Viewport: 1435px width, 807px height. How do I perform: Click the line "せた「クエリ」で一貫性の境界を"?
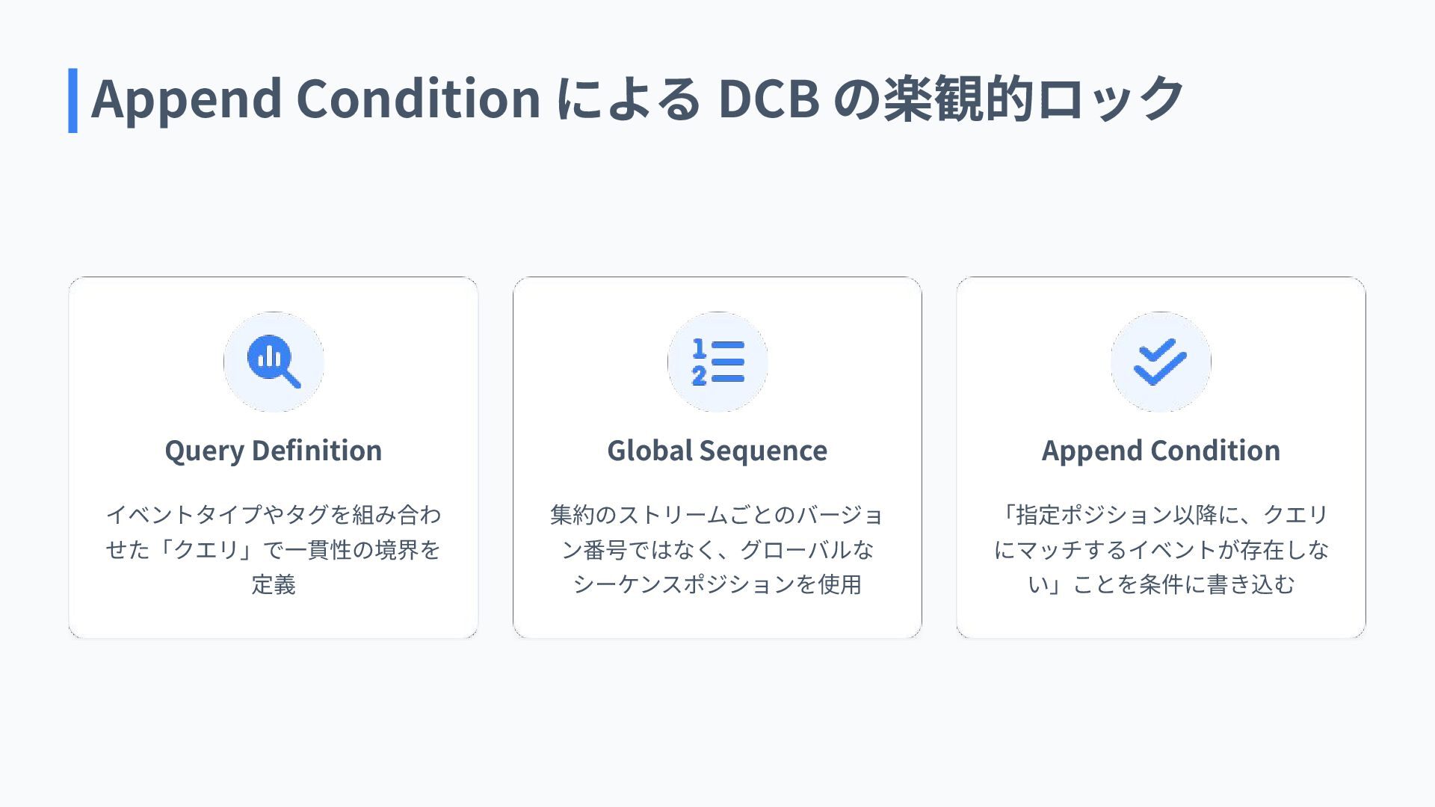[x=274, y=549]
